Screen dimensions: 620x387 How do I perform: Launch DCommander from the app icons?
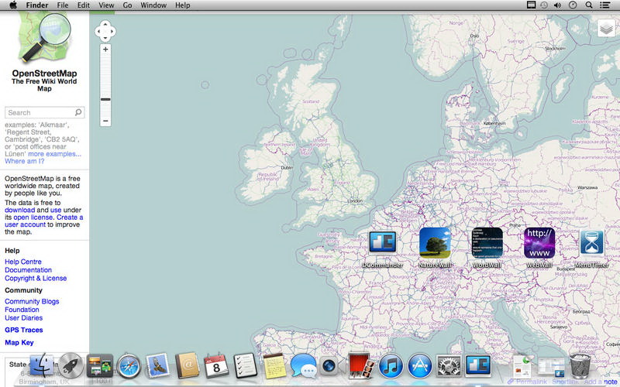click(x=382, y=243)
